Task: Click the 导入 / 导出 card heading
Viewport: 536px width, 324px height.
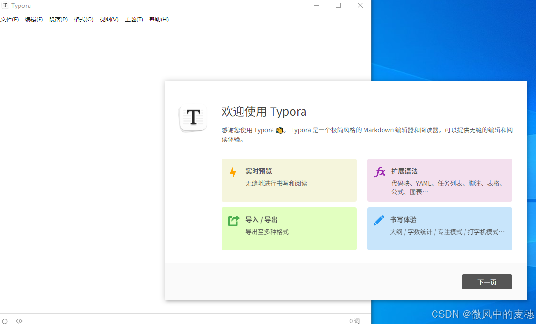Action: [x=262, y=220]
